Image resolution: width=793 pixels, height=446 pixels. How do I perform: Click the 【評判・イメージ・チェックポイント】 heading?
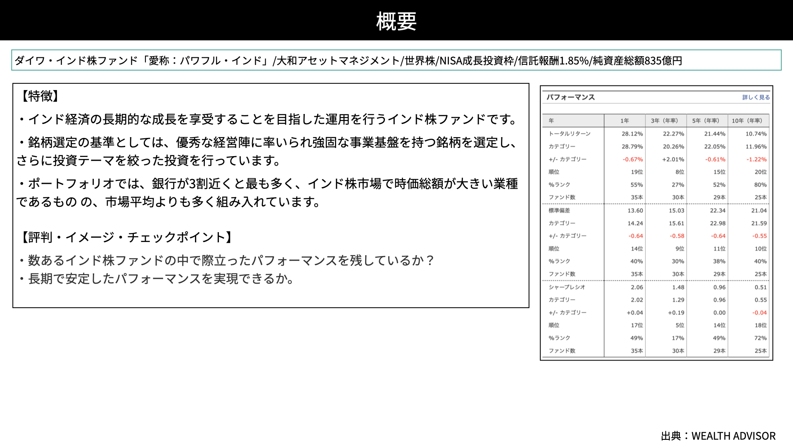(x=127, y=237)
